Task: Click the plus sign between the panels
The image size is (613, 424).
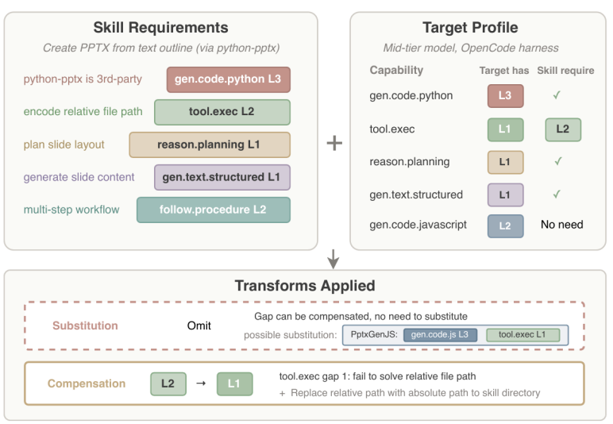Action: pos(334,144)
